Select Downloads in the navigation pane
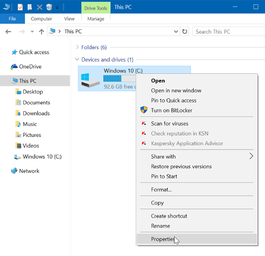 pyautogui.click(x=36, y=113)
